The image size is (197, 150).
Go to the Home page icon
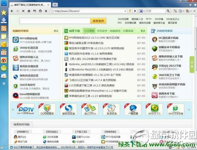29,11
